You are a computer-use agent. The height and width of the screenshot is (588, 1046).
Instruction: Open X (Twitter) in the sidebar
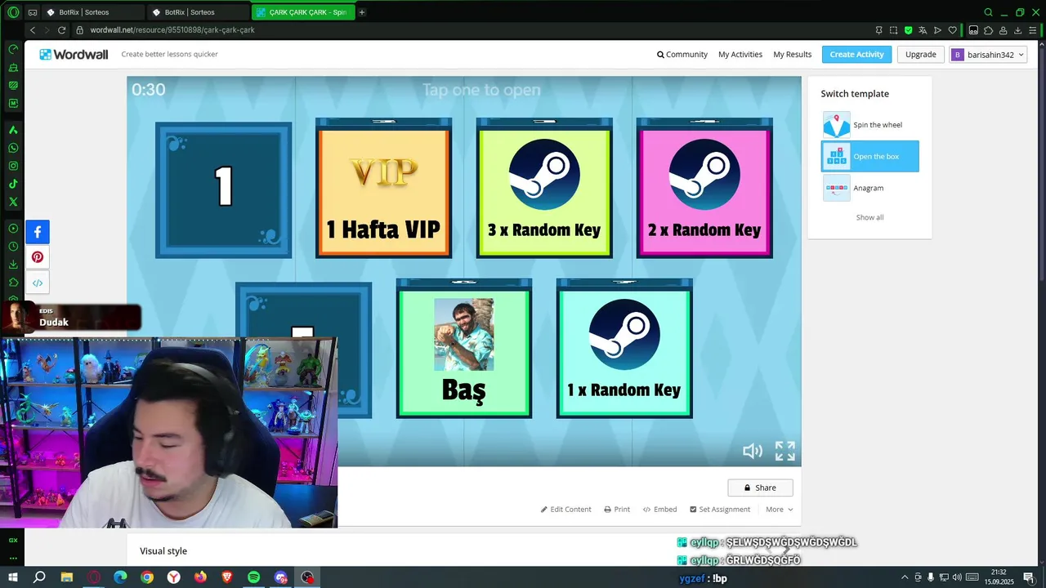(x=13, y=202)
